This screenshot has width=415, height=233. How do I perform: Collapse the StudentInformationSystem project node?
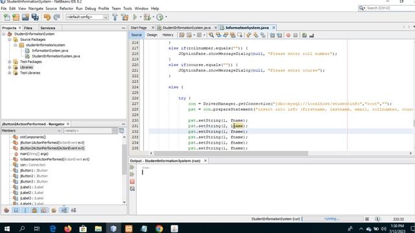point(4,34)
